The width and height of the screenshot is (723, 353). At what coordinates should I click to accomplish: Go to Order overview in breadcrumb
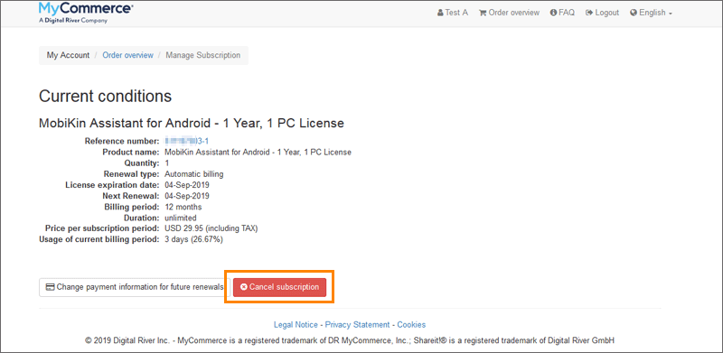click(127, 55)
